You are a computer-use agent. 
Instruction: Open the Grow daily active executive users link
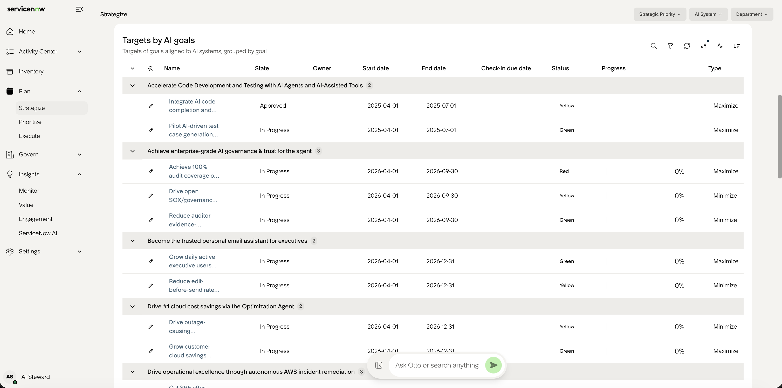pyautogui.click(x=193, y=261)
